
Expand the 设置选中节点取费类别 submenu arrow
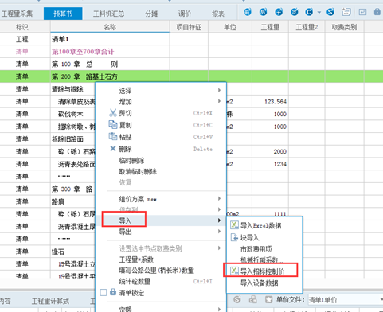(219, 248)
